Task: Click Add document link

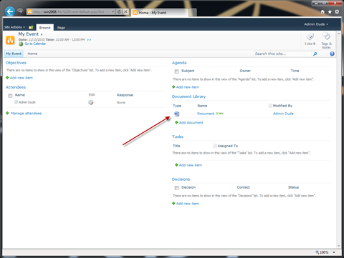Action: click(x=191, y=123)
